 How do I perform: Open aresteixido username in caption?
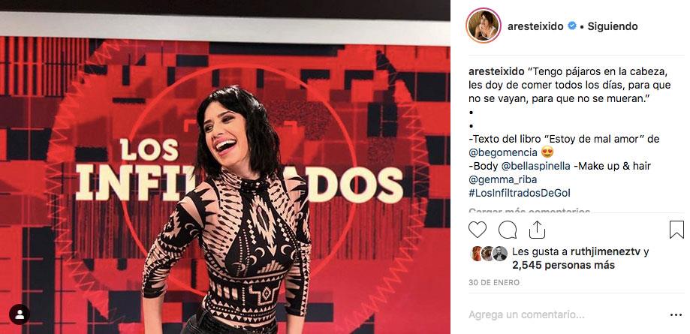click(496, 72)
